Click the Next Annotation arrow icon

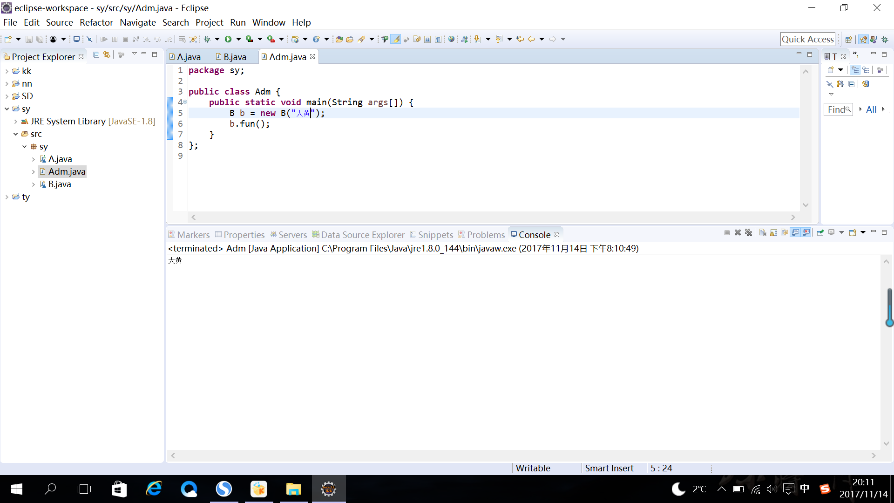click(x=478, y=39)
